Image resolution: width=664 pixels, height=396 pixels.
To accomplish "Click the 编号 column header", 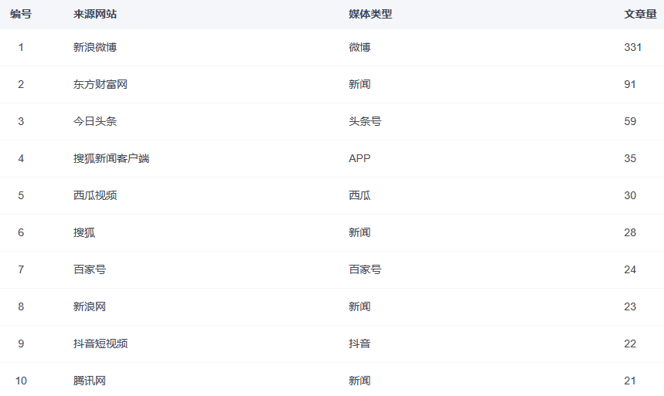I will tap(21, 14).
